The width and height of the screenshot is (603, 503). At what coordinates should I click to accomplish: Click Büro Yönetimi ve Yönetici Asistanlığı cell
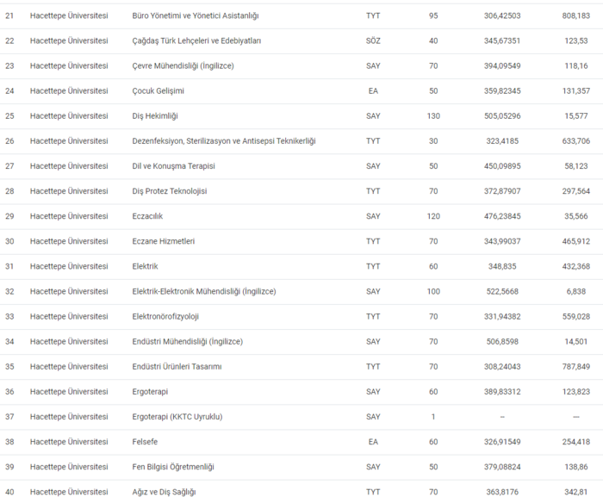pyautogui.click(x=195, y=16)
